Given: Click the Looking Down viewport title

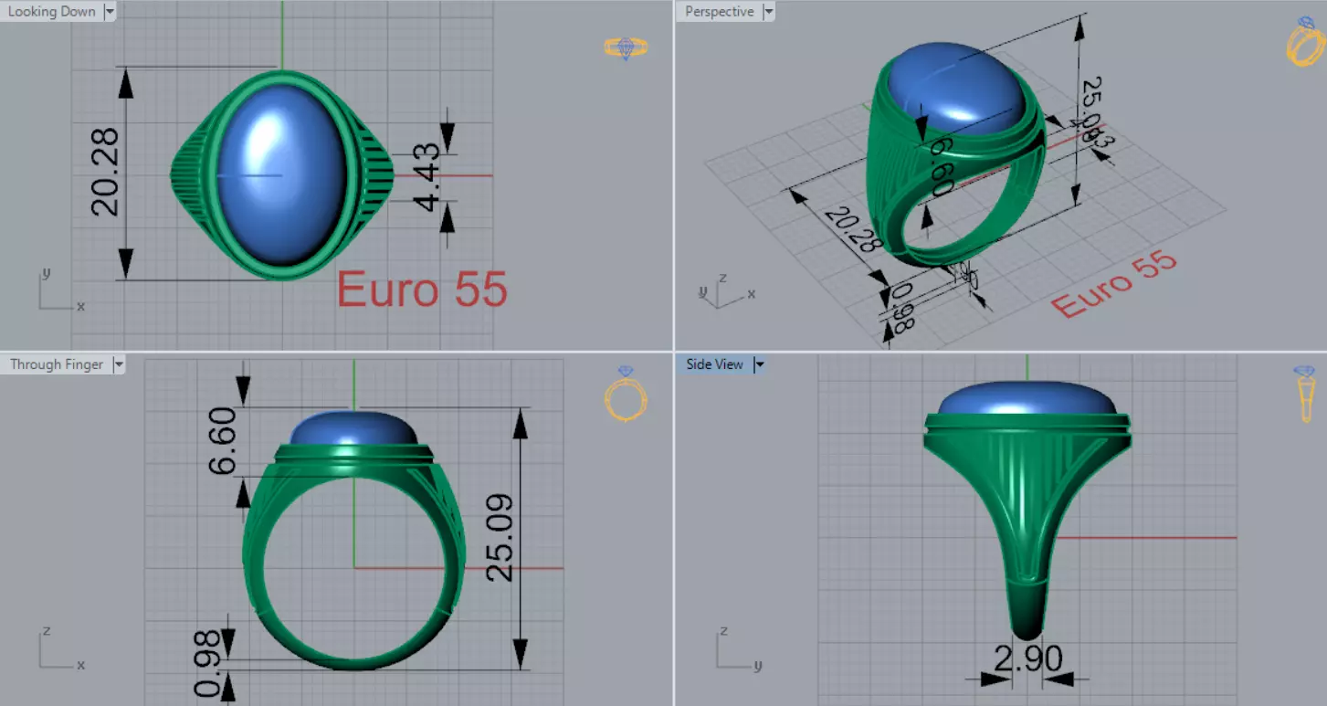Looking at the screenshot, I should click(x=52, y=12).
